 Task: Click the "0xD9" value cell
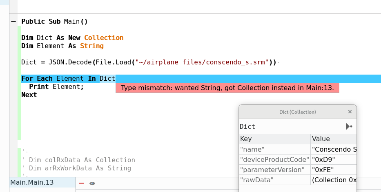point(334,159)
